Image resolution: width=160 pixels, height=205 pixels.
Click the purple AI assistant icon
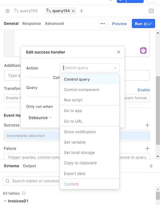(x=143, y=50)
